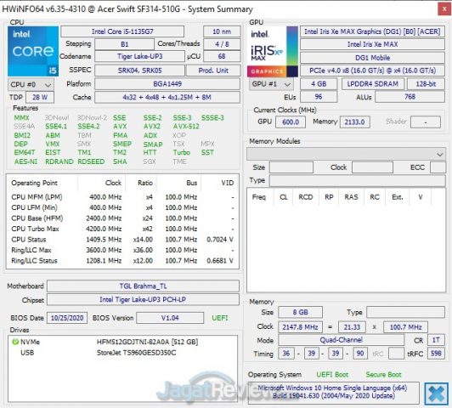Close the System Summary window with the red X
Image resolution: width=452 pixels, height=408 pixels.
(x=444, y=9)
